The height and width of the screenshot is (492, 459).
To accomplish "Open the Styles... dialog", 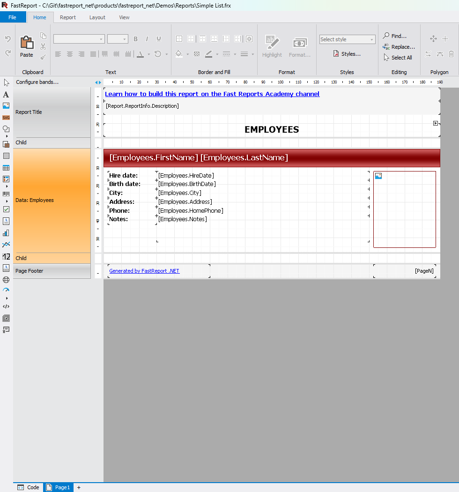I will pyautogui.click(x=347, y=54).
